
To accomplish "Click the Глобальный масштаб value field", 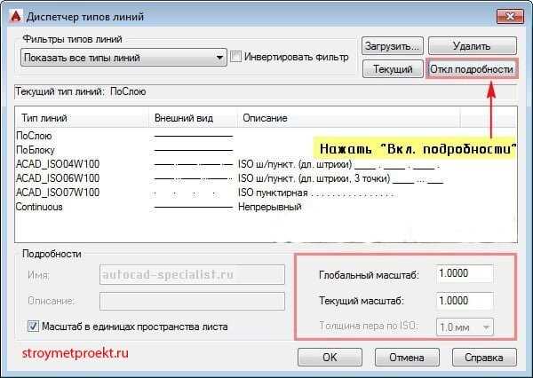I will coord(465,273).
